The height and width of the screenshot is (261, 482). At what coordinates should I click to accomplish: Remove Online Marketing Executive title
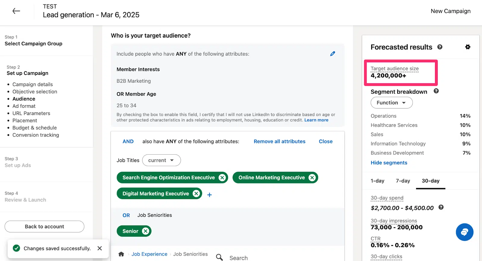(x=312, y=178)
